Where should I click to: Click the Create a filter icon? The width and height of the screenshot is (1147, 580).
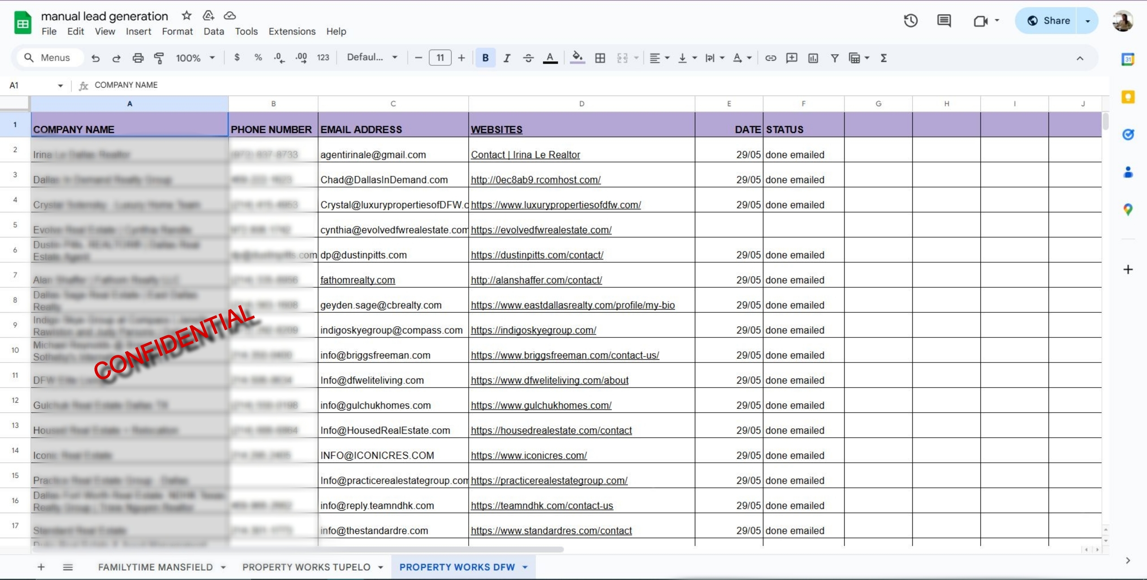[x=834, y=58]
